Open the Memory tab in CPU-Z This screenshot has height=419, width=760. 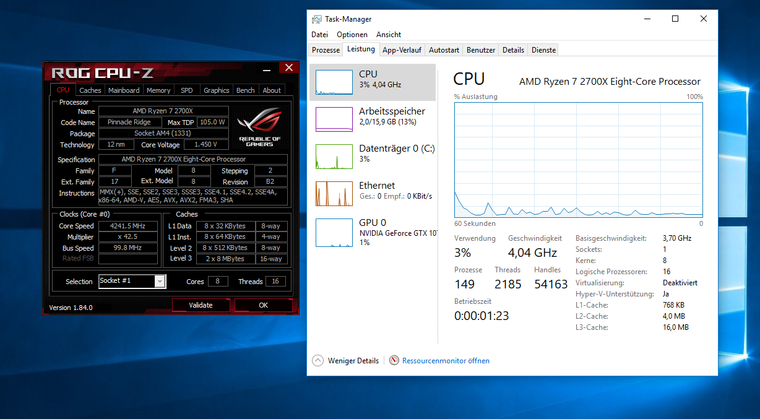tap(158, 90)
